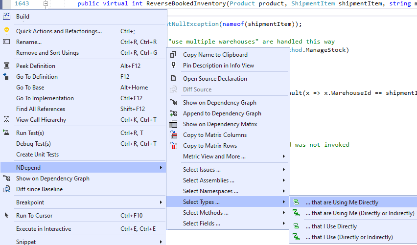Click the Peek Definition icon
Image resolution: width=417 pixels, height=245 pixels.
[6, 66]
